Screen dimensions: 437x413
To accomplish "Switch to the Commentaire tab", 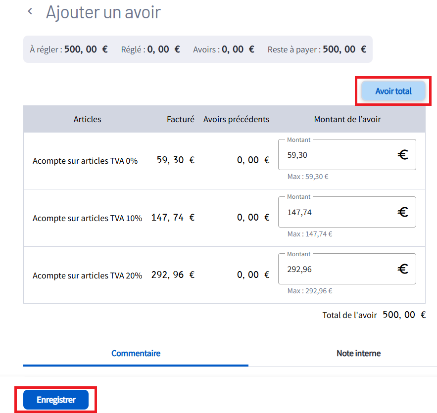I will pos(136,353).
